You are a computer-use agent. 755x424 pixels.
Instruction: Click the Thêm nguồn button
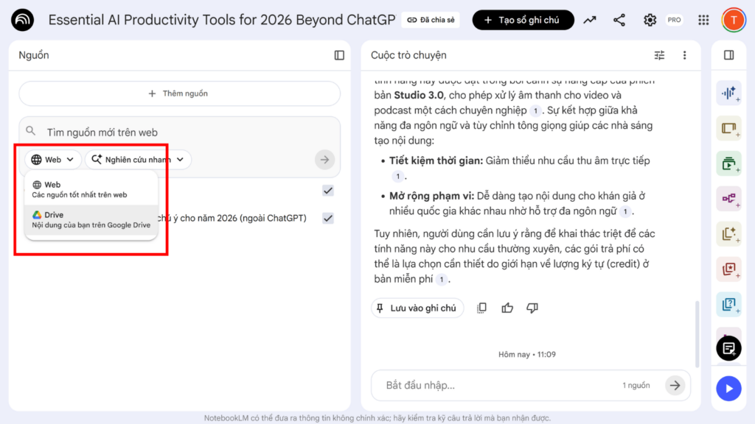179,93
